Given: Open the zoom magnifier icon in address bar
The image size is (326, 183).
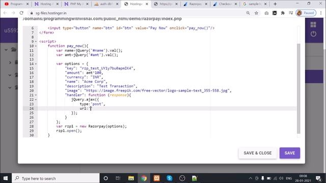Looking at the screenshot, I should (x=248, y=13).
